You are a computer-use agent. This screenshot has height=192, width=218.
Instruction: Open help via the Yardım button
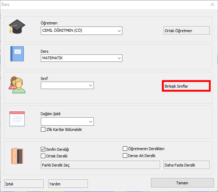pos(68,184)
